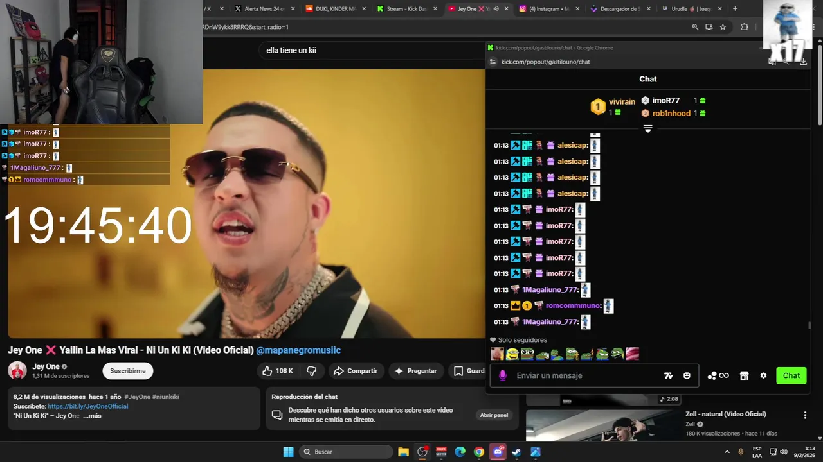Click the install app icon in address bar
The width and height of the screenshot is (823, 462).
pyautogui.click(x=709, y=27)
